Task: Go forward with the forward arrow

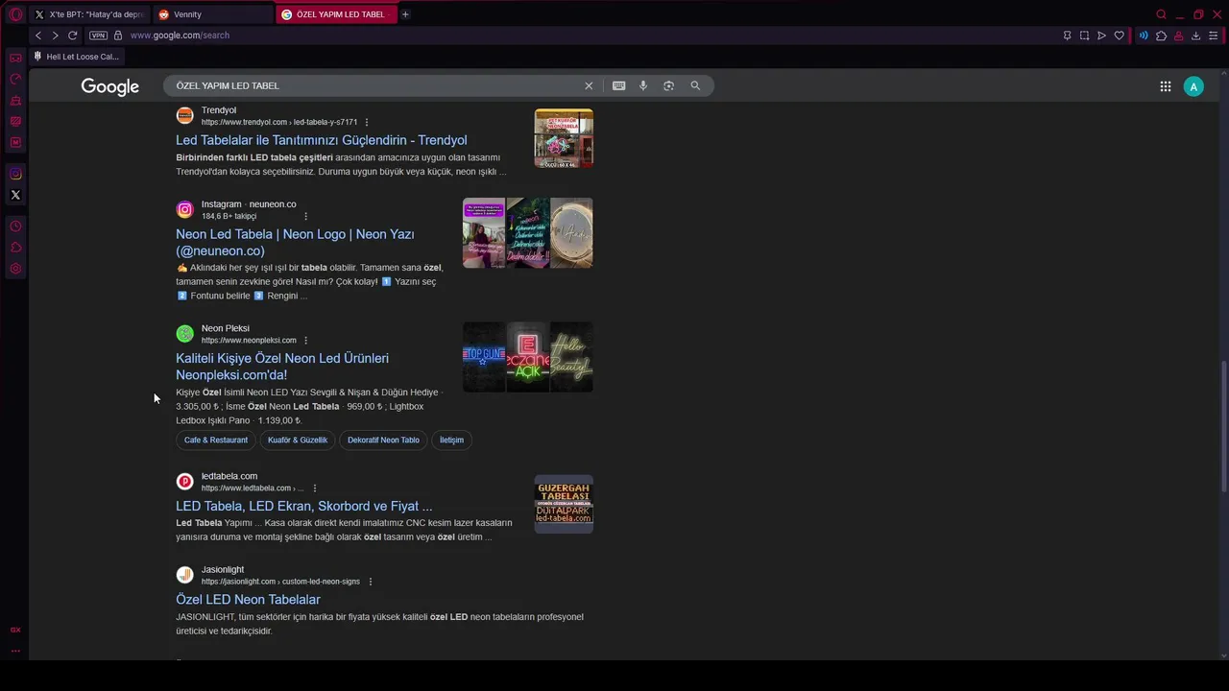Action: click(x=55, y=36)
